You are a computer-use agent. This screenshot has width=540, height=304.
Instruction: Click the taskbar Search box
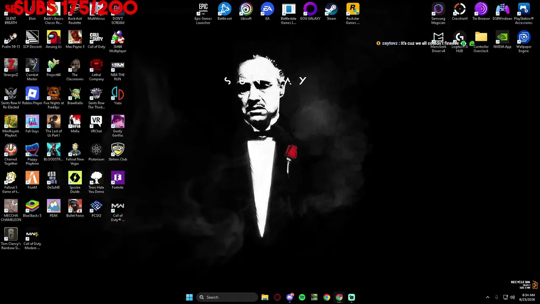point(227,297)
